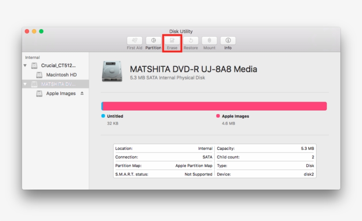This screenshot has height=221, width=362.
Task: Select Crucial_CT512... in the sidebar
Action: click(x=58, y=66)
